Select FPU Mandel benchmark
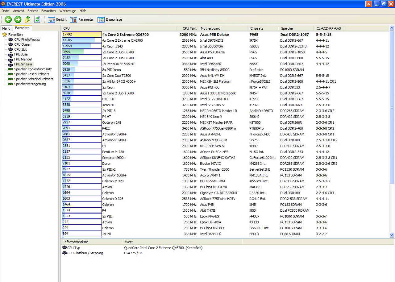Viewport: 395px width, 282px height. point(20,59)
